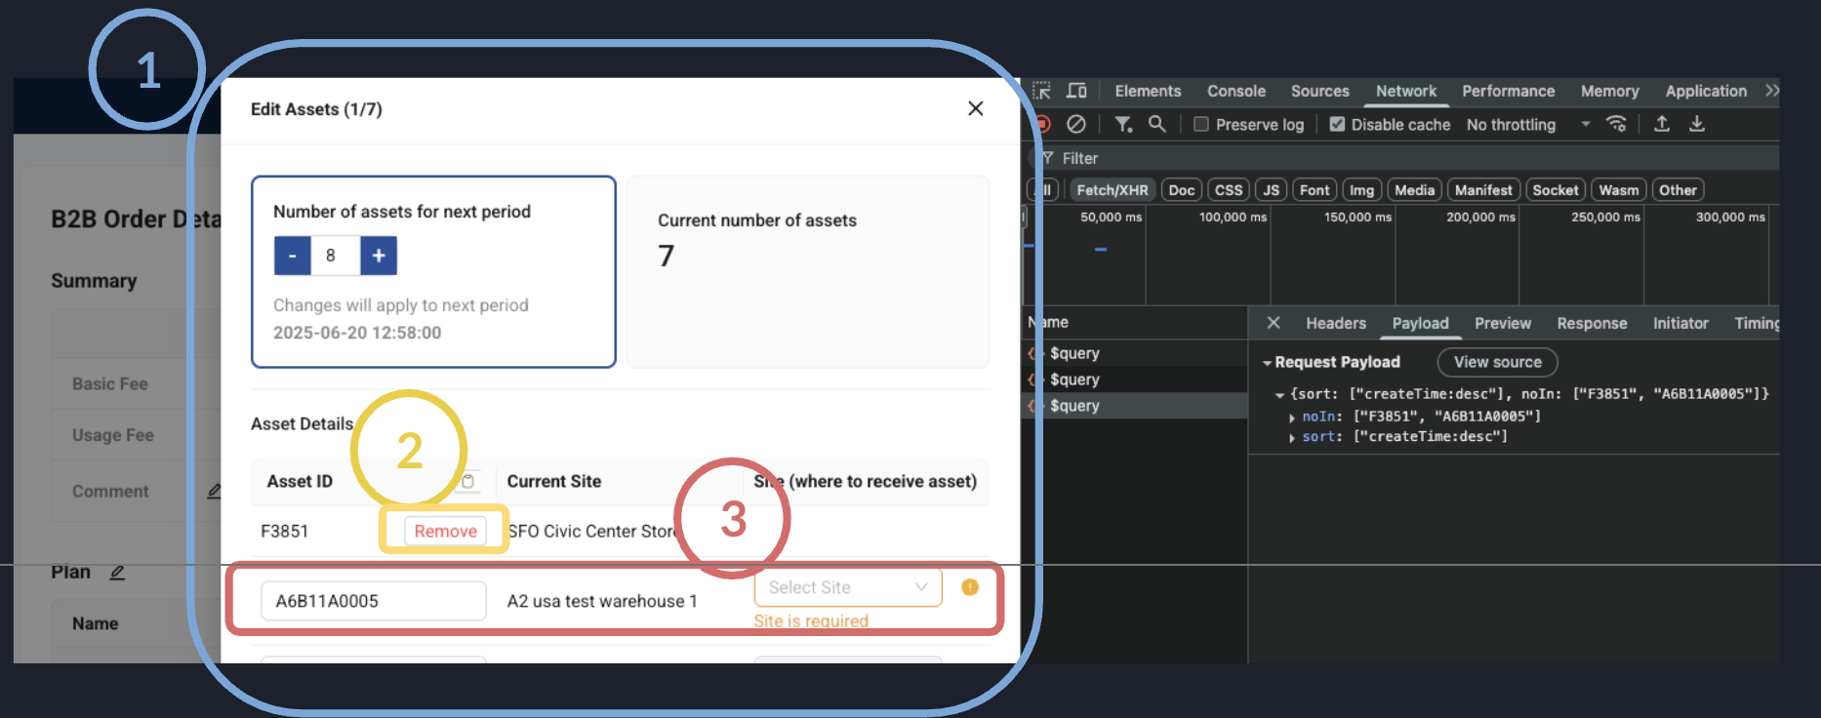Click the SFO Civic Center Store cell

591,531
